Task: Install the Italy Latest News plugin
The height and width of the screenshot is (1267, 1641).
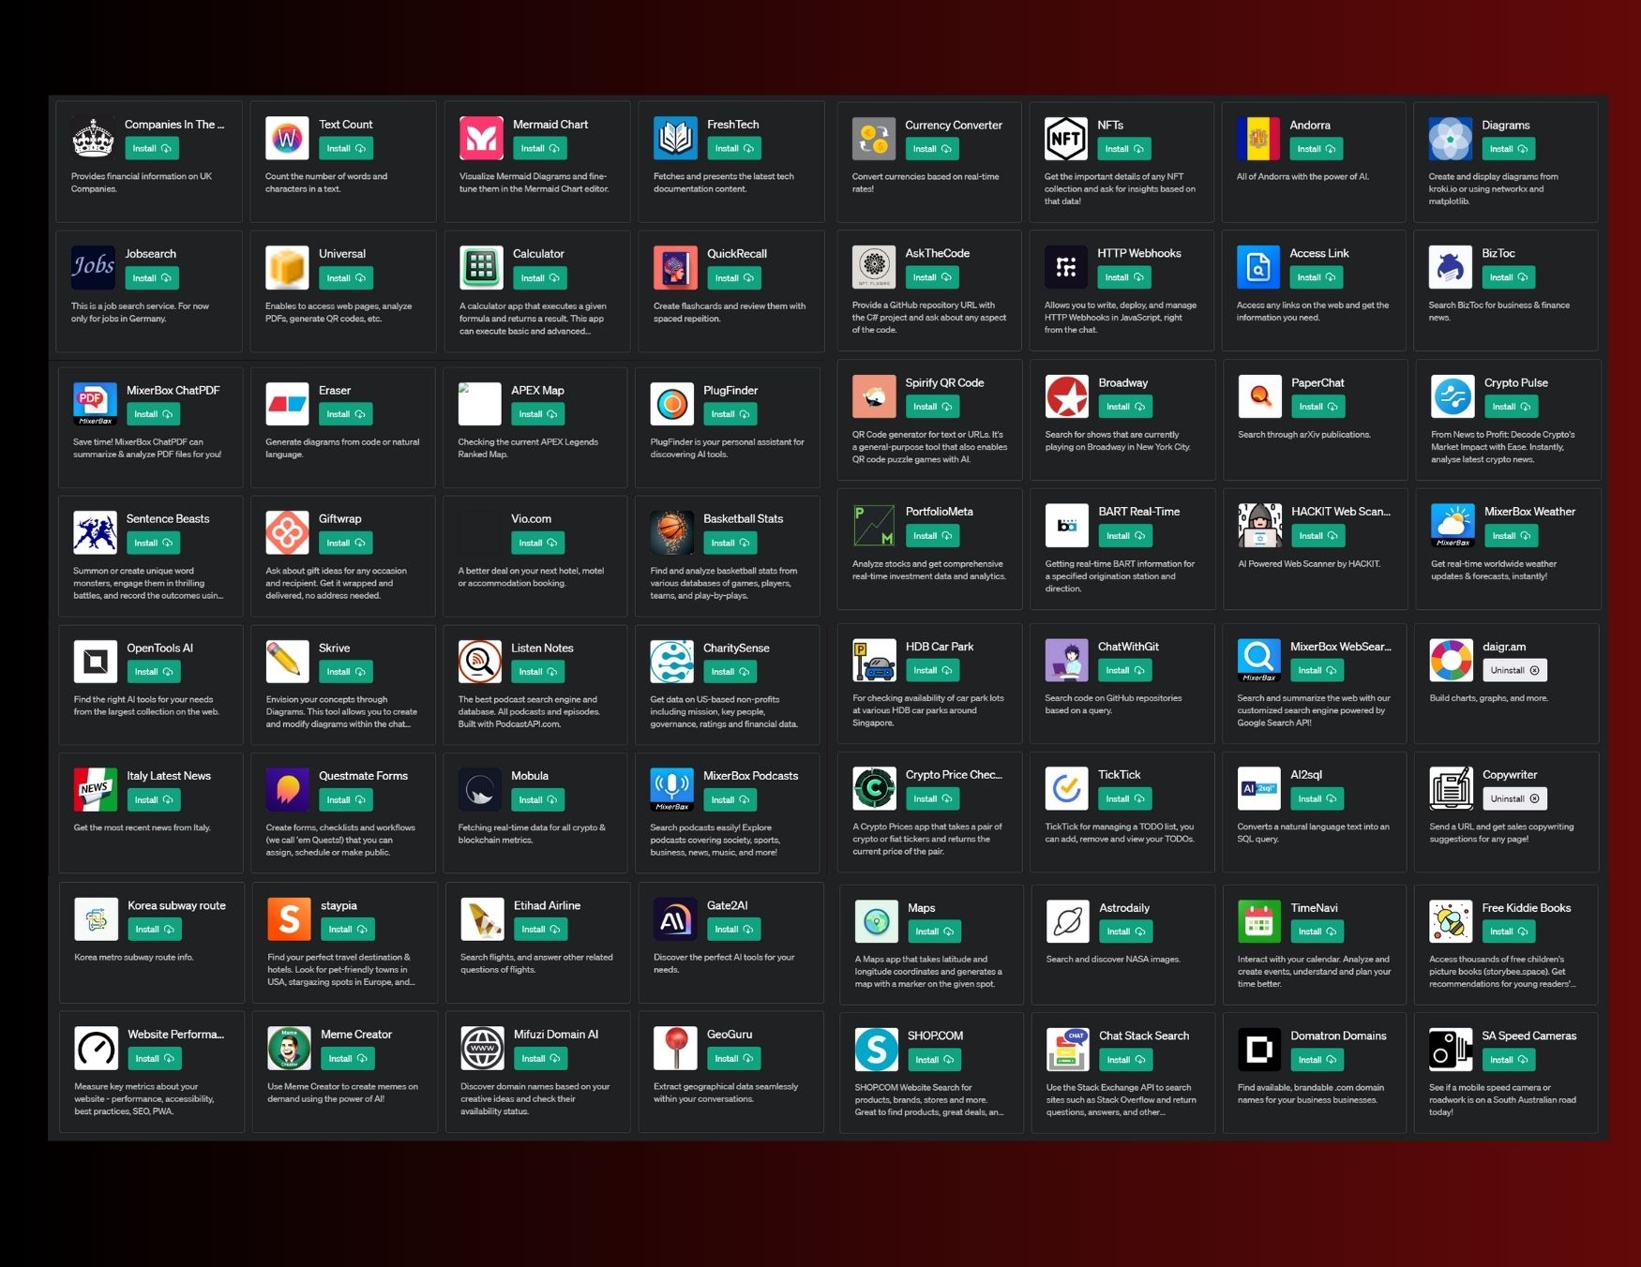Action: coord(154,799)
